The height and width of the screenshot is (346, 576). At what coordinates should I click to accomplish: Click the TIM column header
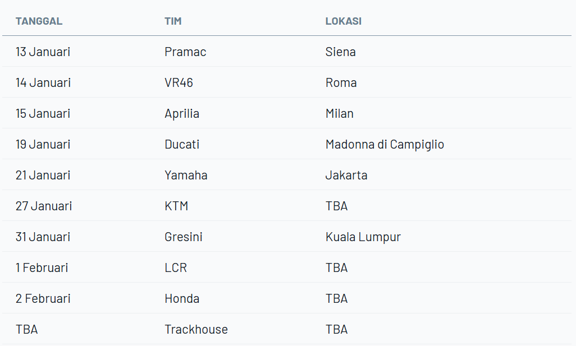pos(173,21)
